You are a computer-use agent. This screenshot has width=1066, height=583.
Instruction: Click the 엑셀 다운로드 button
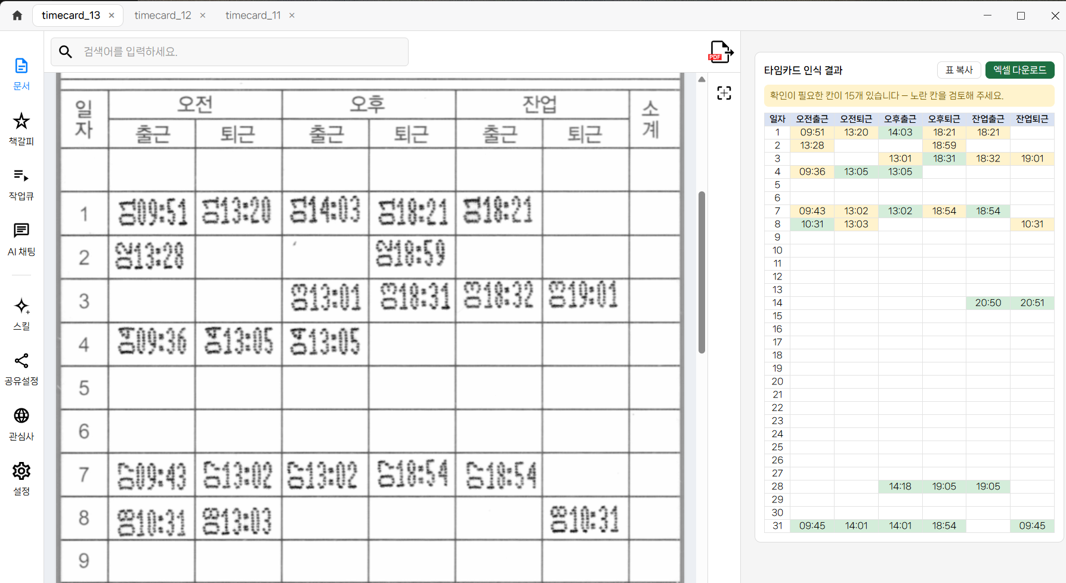click(1020, 70)
